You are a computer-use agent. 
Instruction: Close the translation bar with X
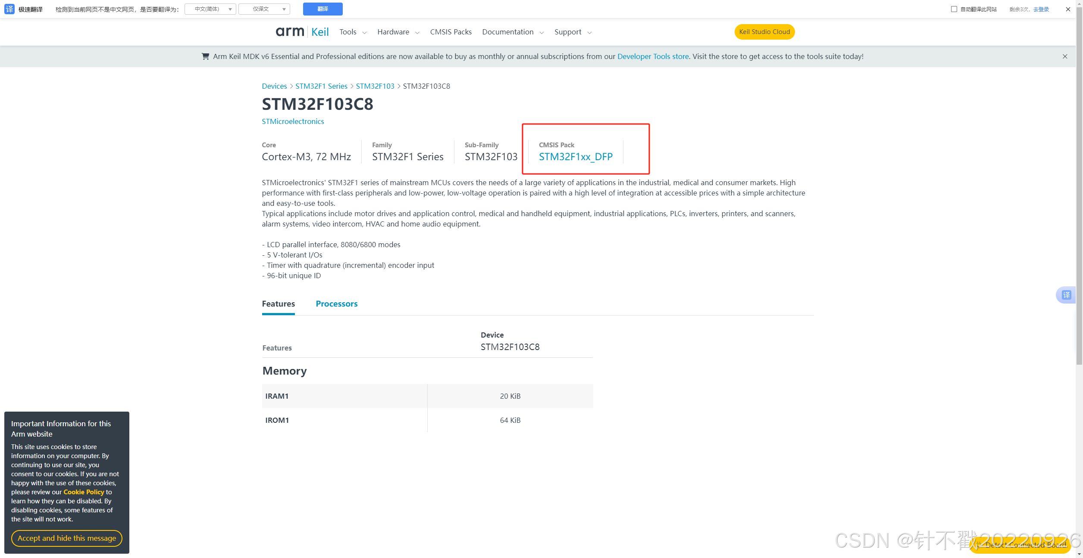[1068, 9]
